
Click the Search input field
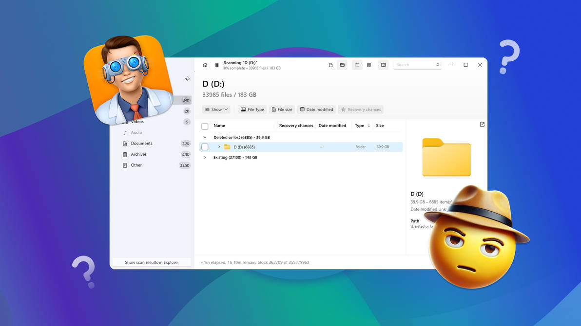417,65
